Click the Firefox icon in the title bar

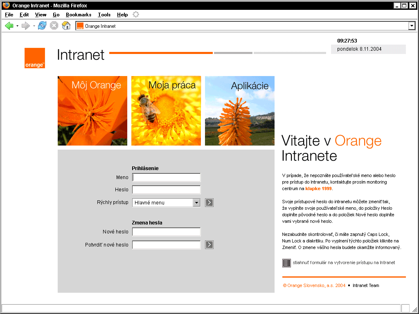click(x=6, y=5)
